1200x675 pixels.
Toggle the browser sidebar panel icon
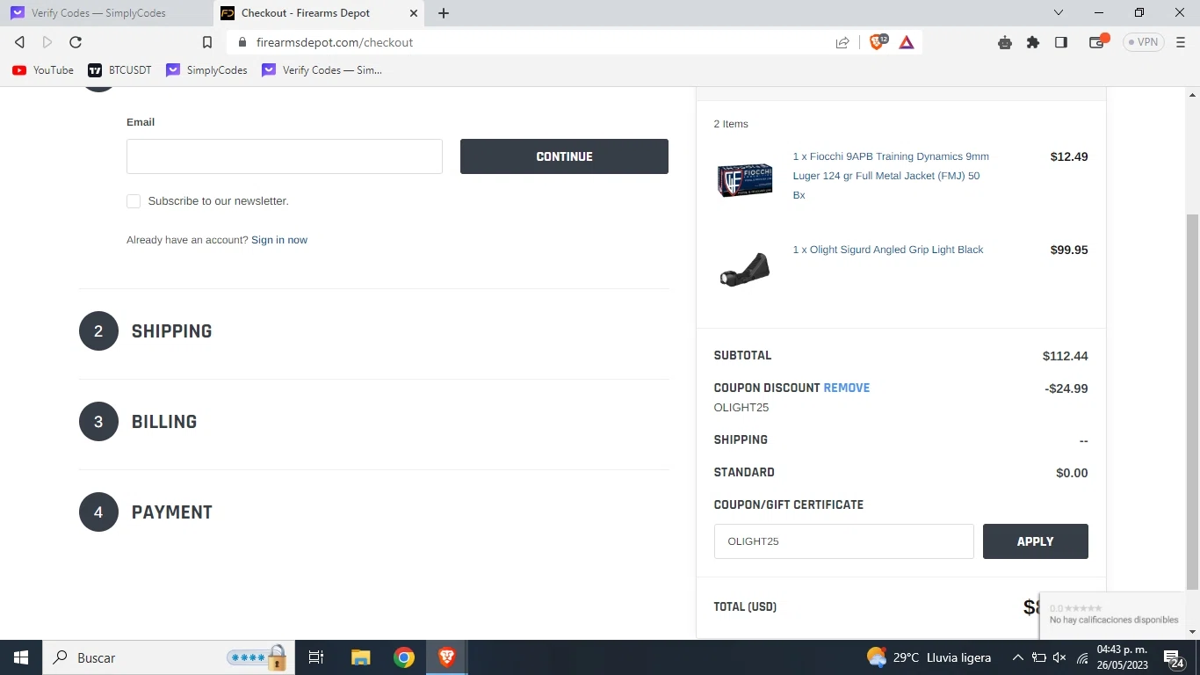click(x=1061, y=42)
